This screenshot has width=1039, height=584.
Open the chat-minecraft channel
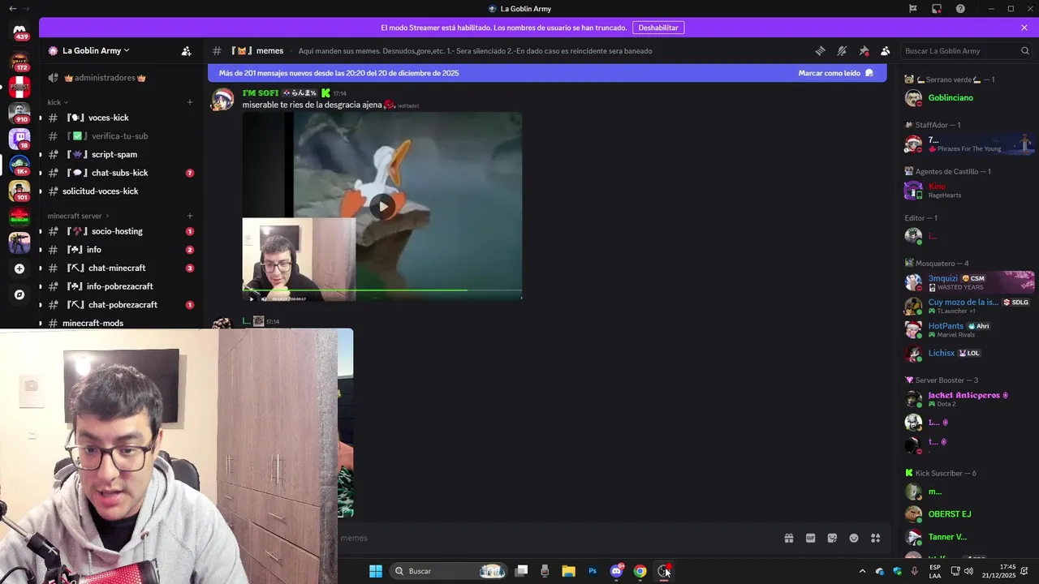pos(119,268)
